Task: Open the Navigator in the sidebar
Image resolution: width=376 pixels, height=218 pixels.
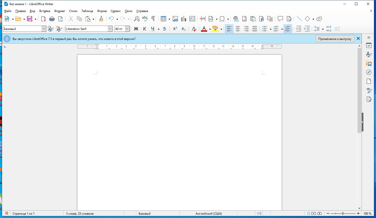Action: tap(369, 72)
